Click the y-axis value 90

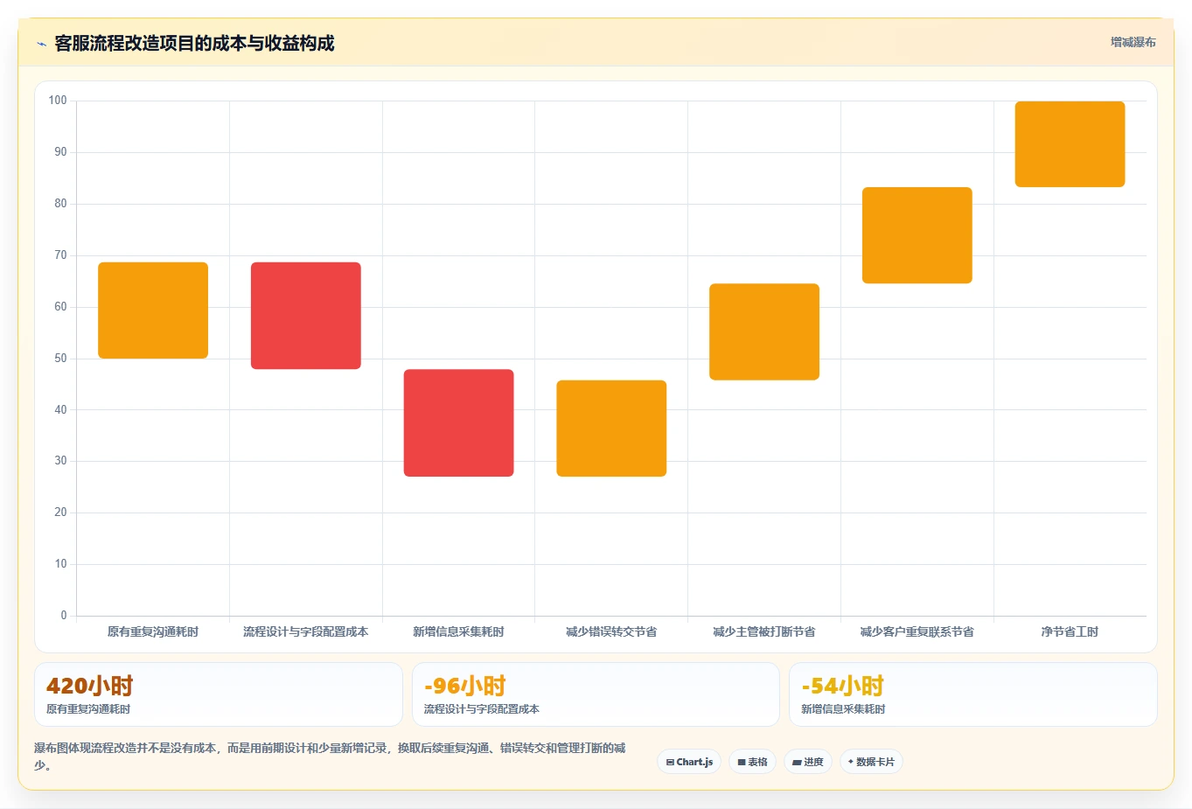60,152
